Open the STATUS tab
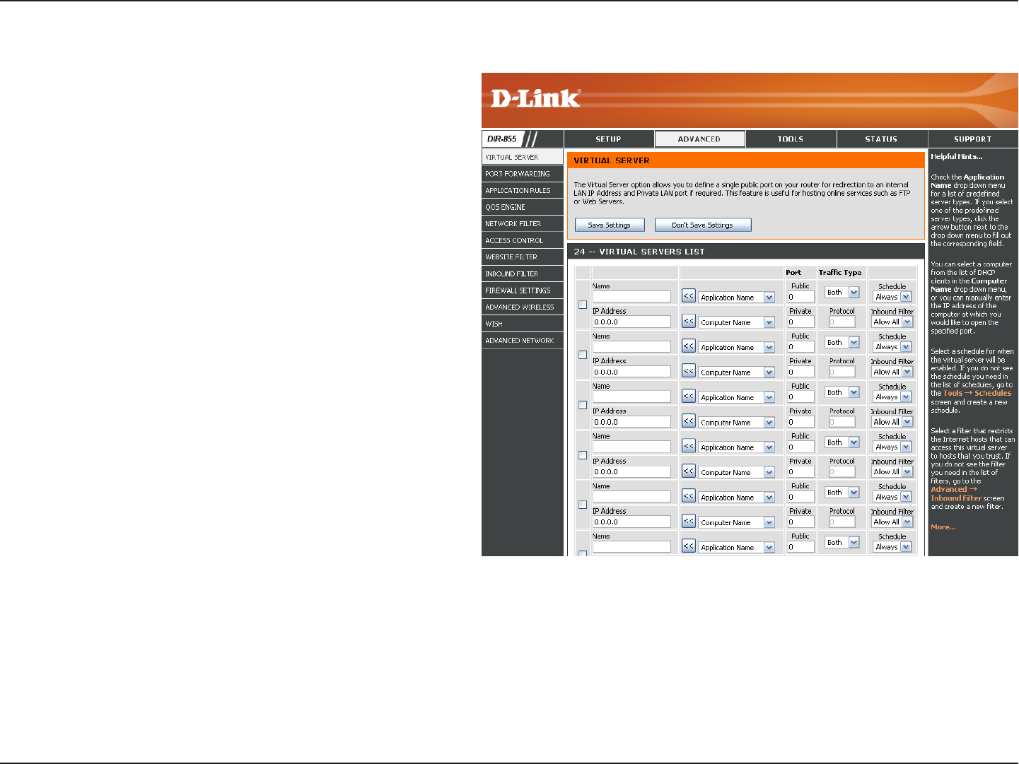Image resolution: width=1019 pixels, height=764 pixels. pos(882,139)
